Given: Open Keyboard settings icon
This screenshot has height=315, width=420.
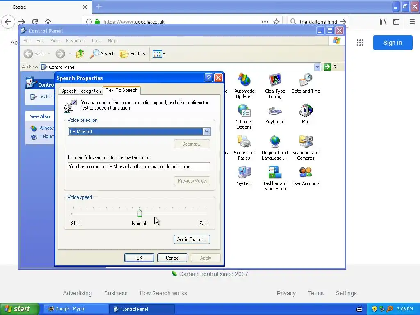Looking at the screenshot, I should pyautogui.click(x=275, y=114).
